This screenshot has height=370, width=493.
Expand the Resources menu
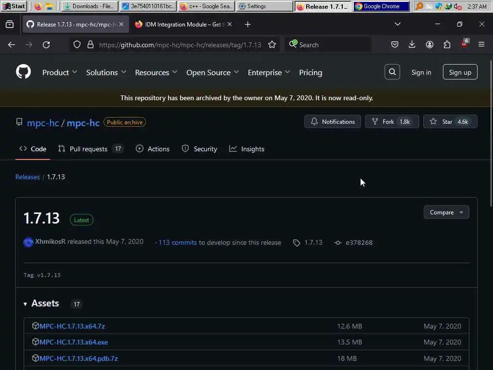(x=156, y=72)
